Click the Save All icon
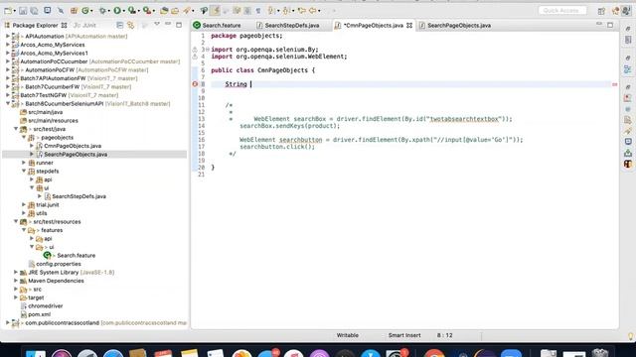Viewport: 636px width, 357px height. (35, 11)
